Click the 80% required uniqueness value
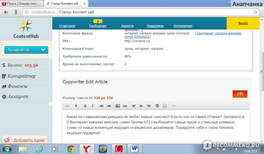 [128, 56]
